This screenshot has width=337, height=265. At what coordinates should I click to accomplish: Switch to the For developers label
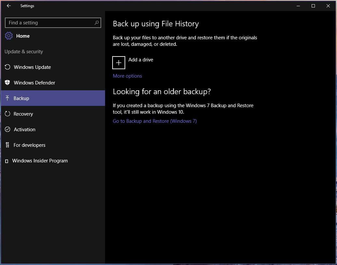[29, 145]
